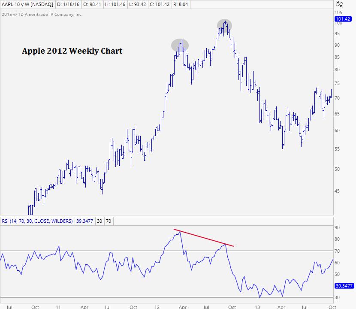The height and width of the screenshot is (309, 356).
Task: Click the blue 101.42 price axis bubble
Action: (343, 19)
